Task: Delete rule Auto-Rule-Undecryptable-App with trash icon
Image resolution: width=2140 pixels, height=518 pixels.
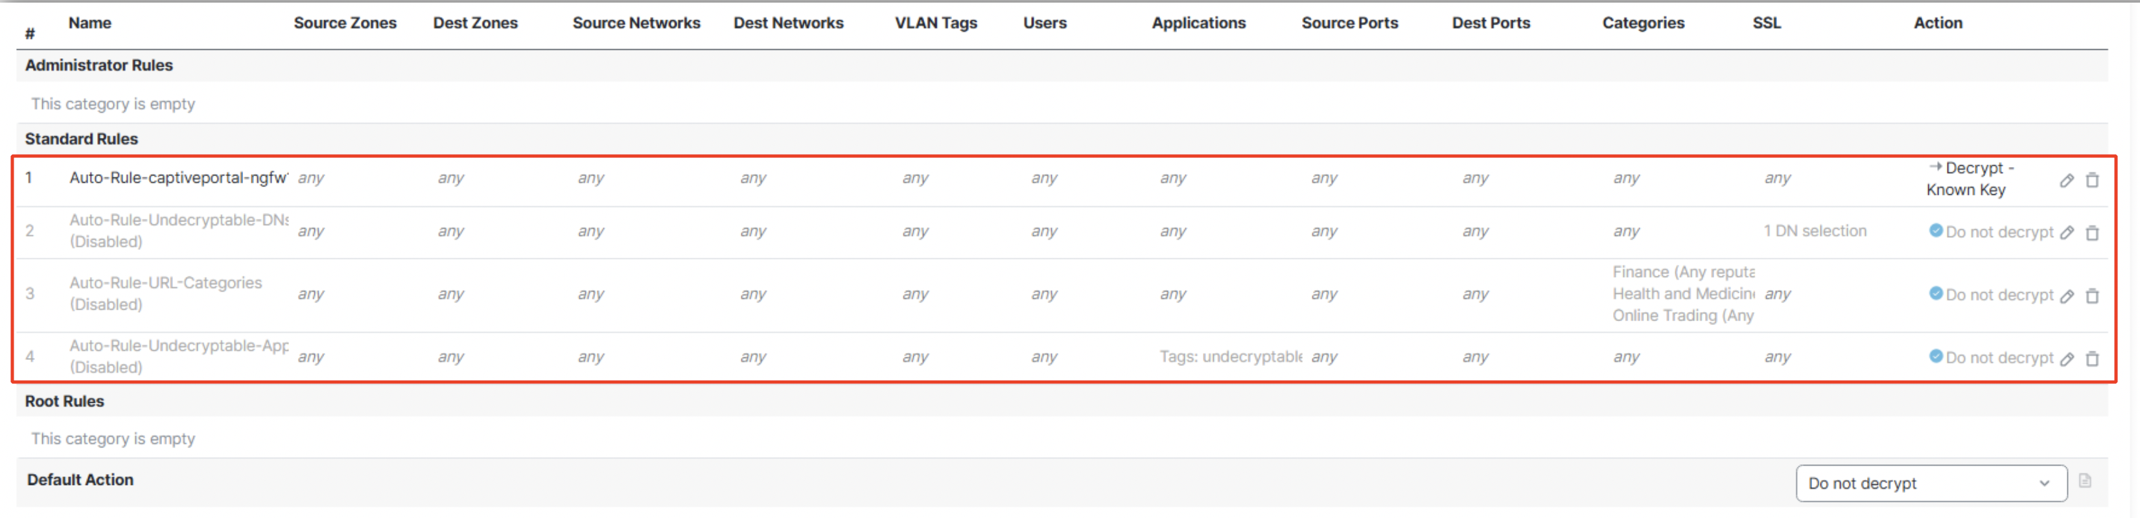Action: point(2092,359)
